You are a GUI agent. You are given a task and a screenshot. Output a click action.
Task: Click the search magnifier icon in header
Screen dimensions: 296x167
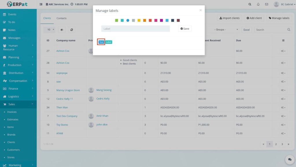tap(250, 4)
